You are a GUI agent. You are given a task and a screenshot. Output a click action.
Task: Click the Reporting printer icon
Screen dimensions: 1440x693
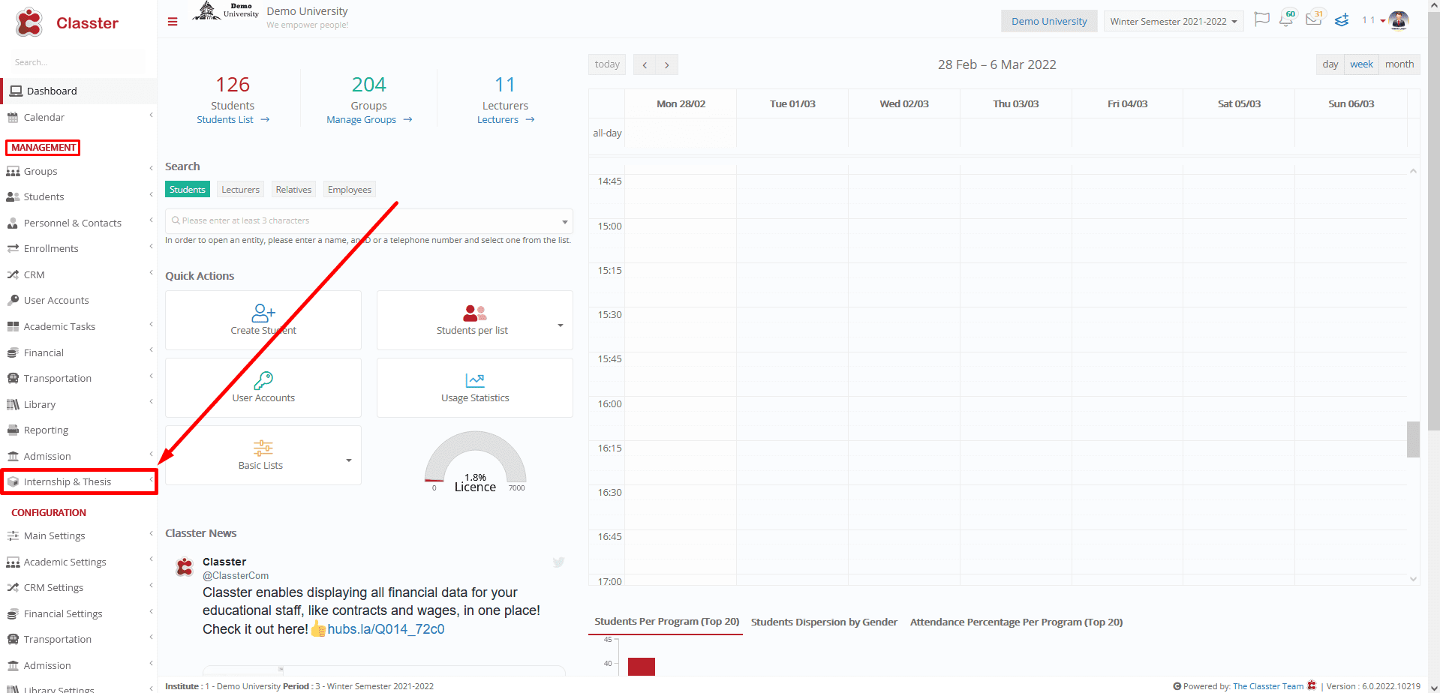pos(13,430)
